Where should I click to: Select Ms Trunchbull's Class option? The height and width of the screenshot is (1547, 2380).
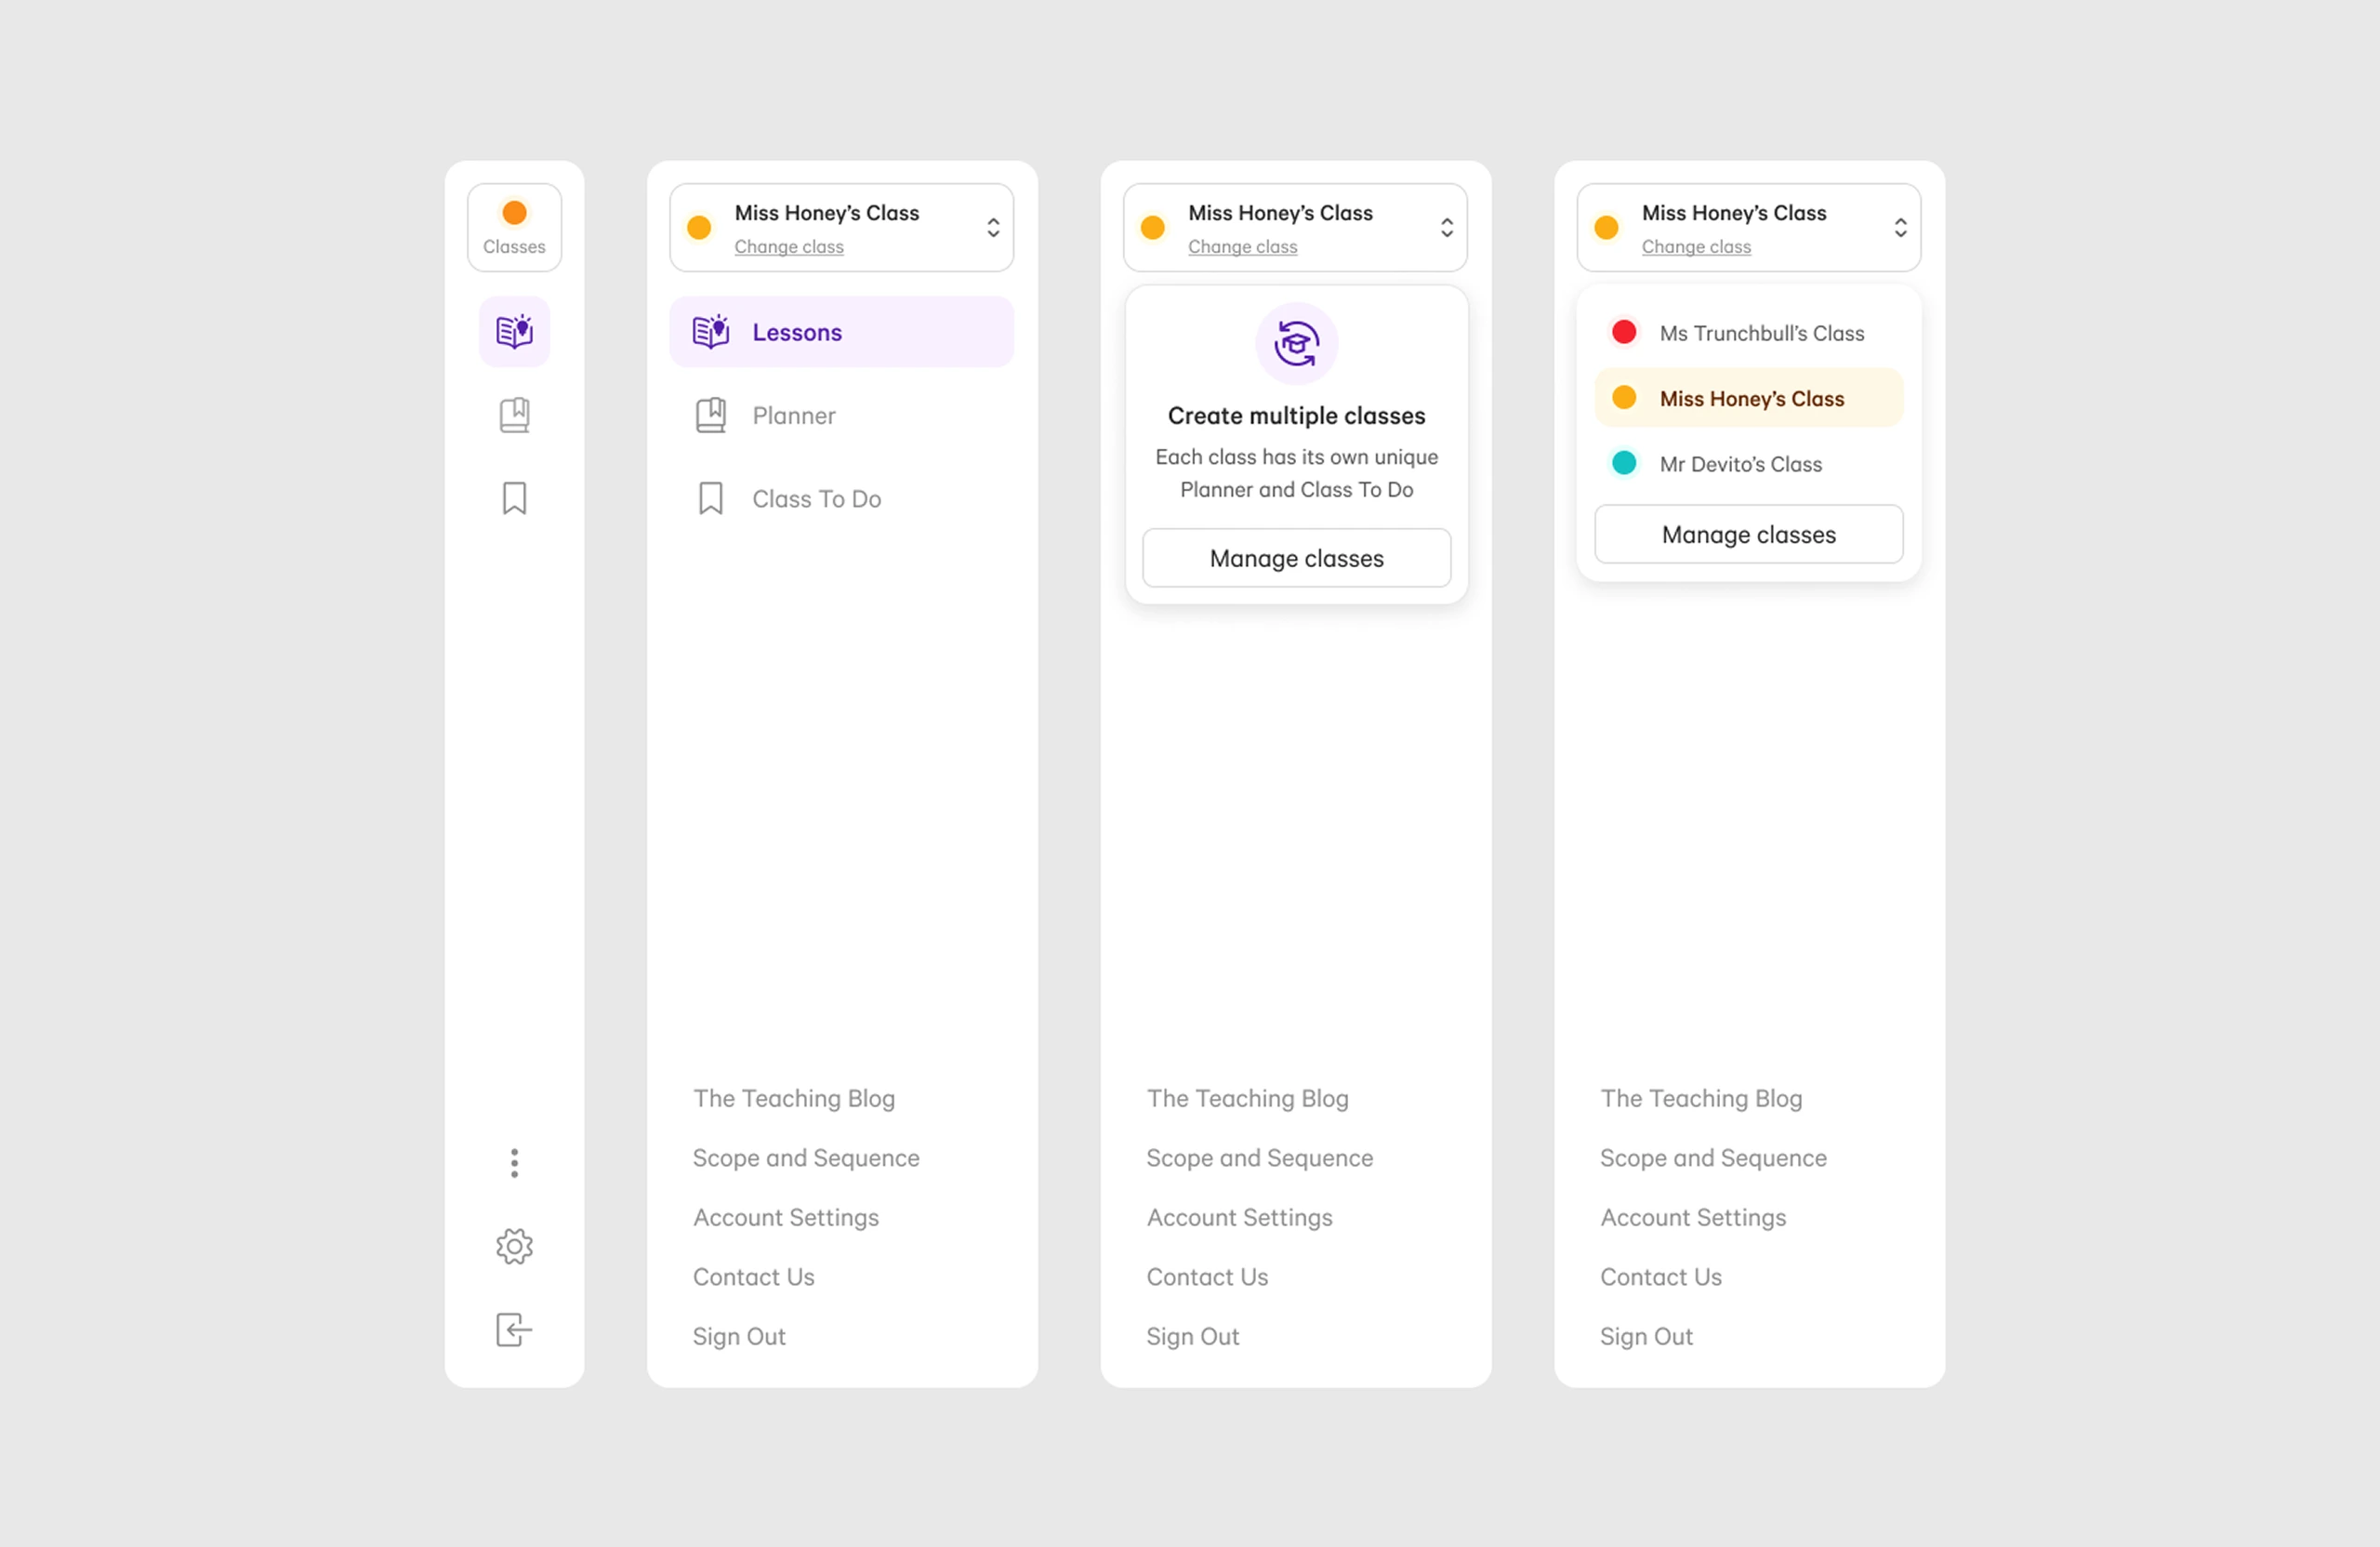pyautogui.click(x=1760, y=333)
